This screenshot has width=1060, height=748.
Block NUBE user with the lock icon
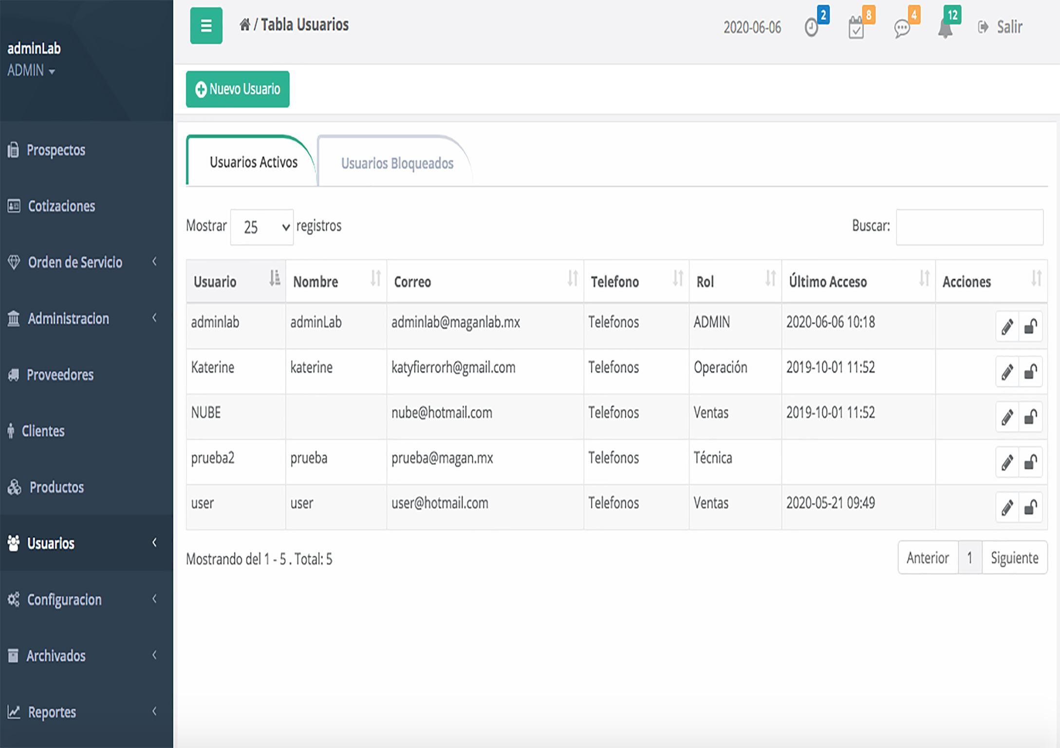click(1030, 417)
